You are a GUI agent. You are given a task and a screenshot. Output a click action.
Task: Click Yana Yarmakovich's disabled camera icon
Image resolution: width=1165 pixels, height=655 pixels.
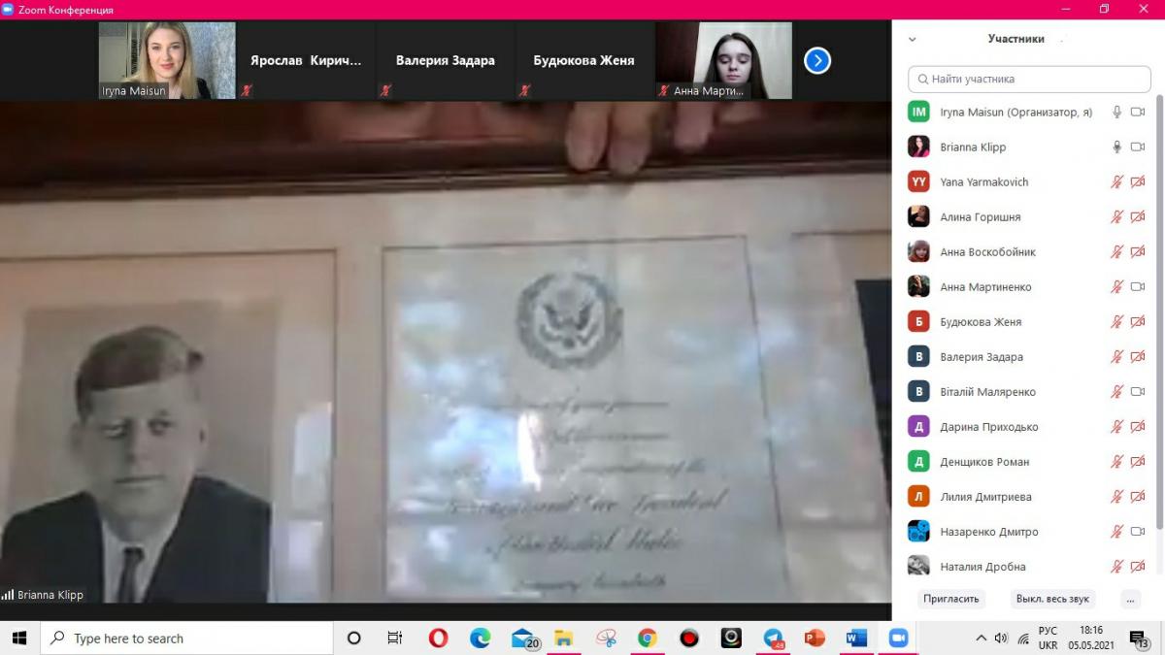click(x=1138, y=182)
